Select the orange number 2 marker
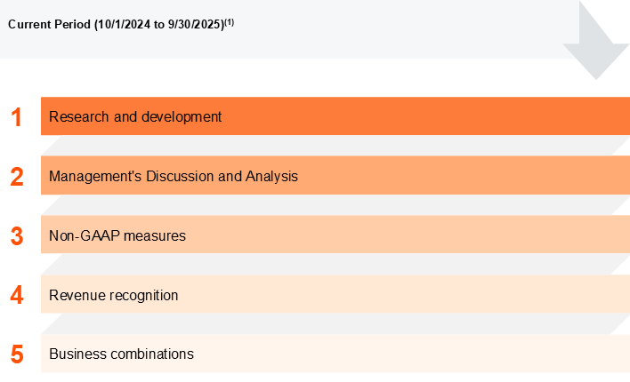 (17, 176)
